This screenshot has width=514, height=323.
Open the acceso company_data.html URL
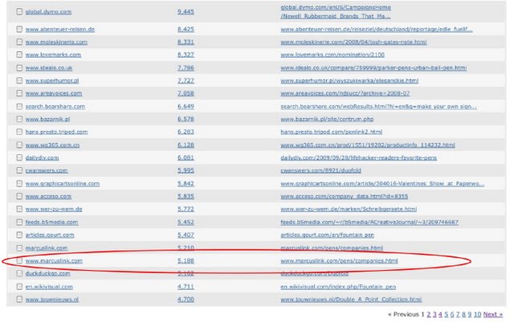345,196
